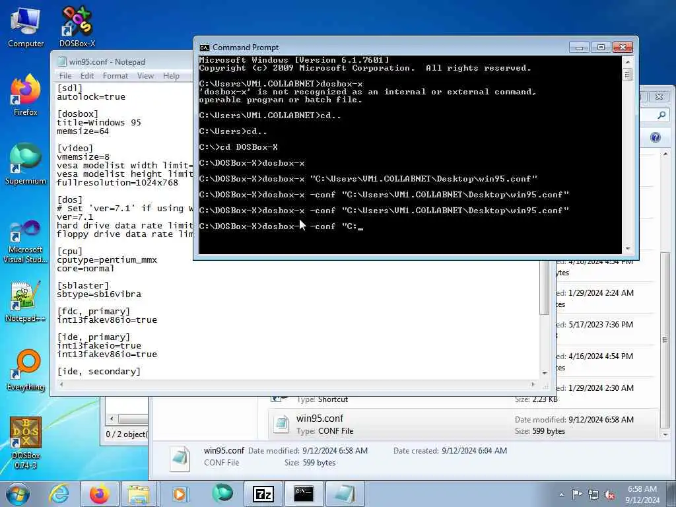Open Microsoft Visual Studio desktop shortcut
Viewport: 676px width, 507px height.
(26, 242)
